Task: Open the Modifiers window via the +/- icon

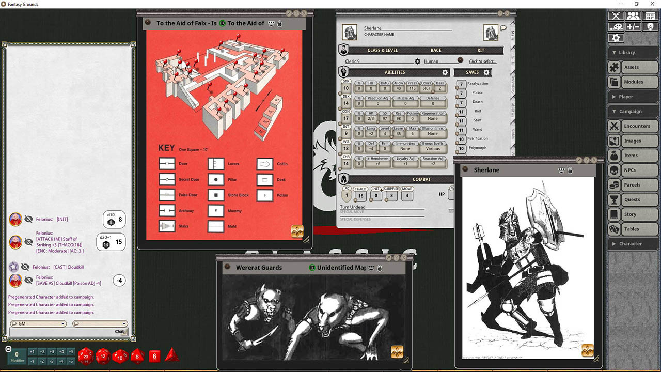Action: tap(633, 26)
